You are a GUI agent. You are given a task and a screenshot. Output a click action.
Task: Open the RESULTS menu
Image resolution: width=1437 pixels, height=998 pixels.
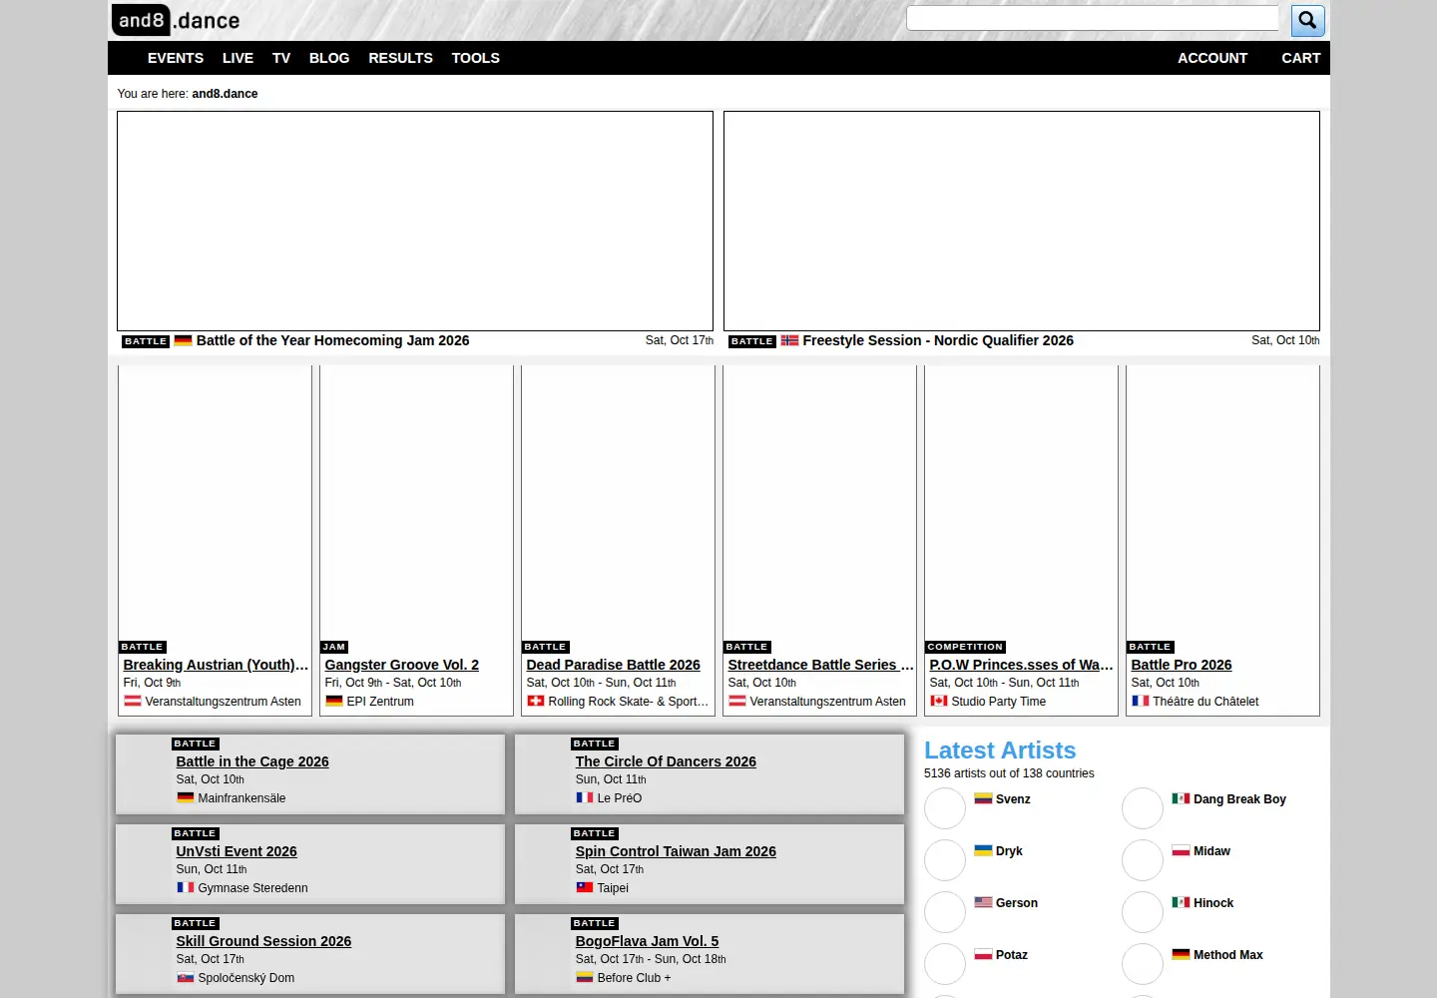pos(400,58)
